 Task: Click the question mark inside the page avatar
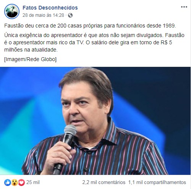[13, 8]
